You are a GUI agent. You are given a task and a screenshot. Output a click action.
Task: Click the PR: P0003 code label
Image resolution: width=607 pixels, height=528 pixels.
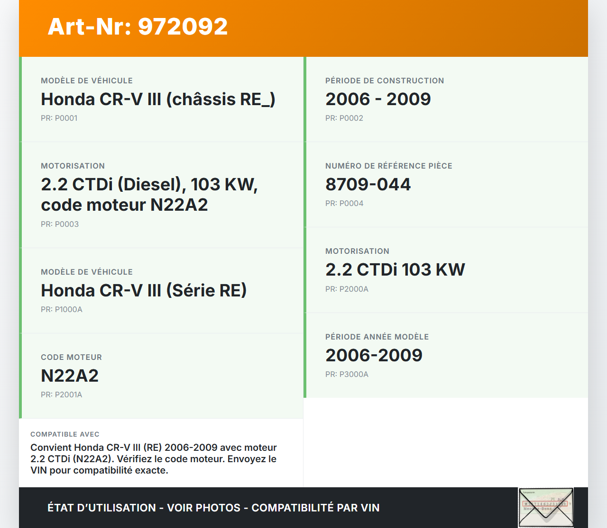click(60, 224)
